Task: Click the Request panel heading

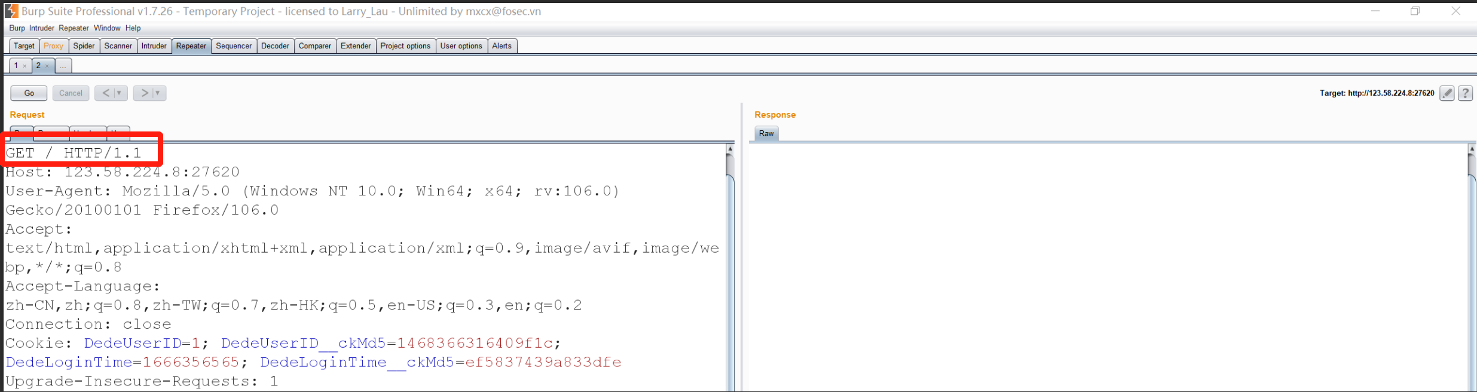Action: point(27,115)
